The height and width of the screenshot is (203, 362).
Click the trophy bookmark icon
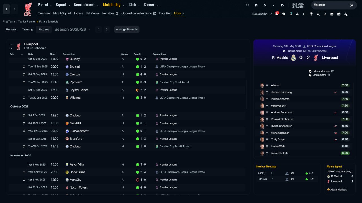[x=311, y=14]
